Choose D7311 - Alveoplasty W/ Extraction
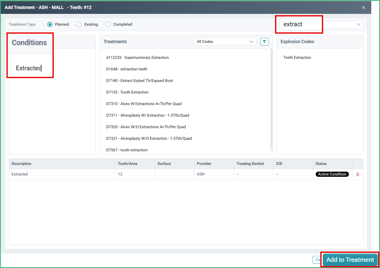 148,115
